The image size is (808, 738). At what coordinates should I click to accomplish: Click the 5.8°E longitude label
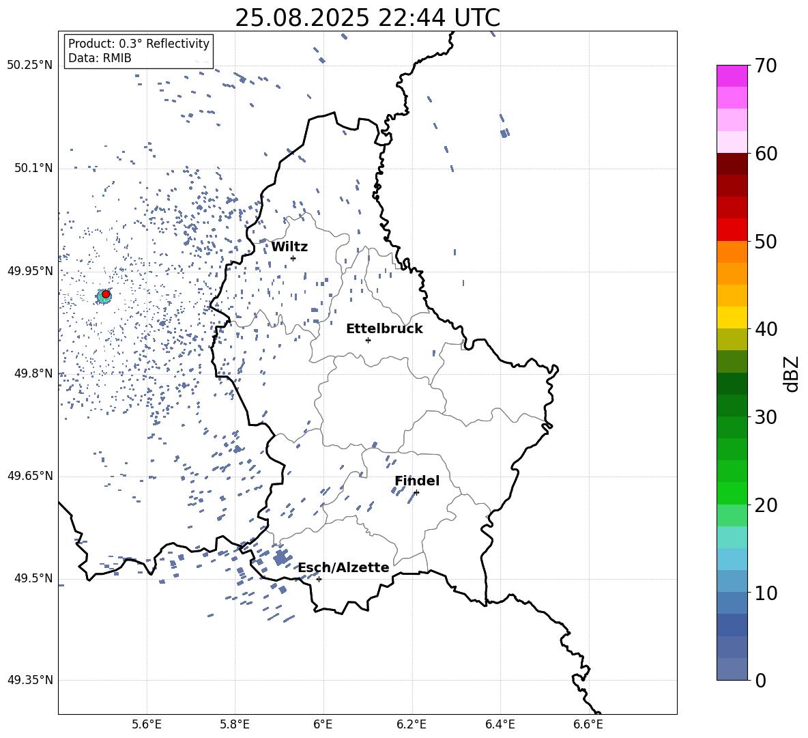tap(235, 724)
